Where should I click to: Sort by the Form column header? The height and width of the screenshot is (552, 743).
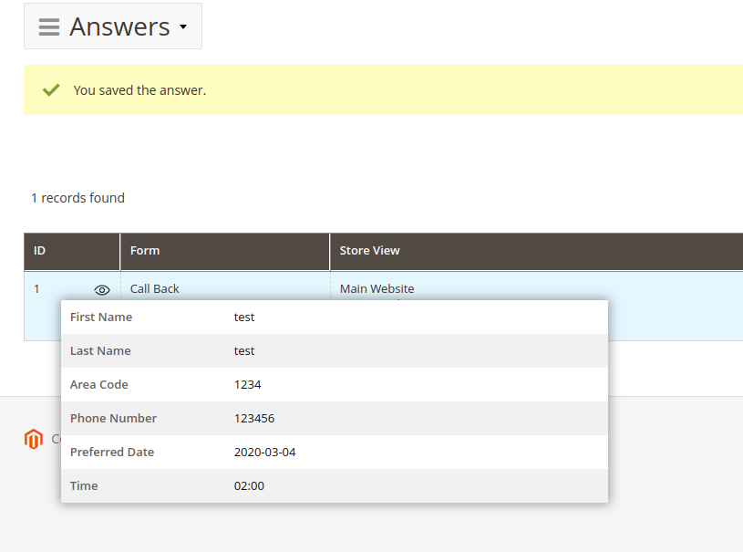[x=145, y=251]
